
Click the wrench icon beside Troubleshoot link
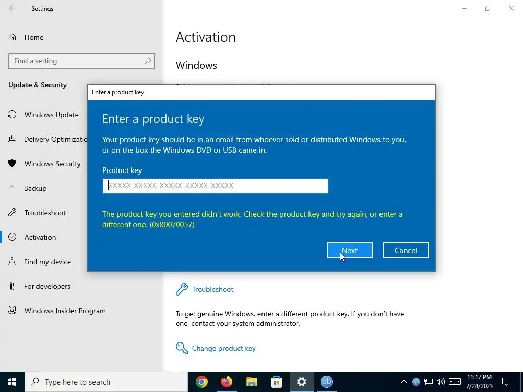(x=182, y=289)
